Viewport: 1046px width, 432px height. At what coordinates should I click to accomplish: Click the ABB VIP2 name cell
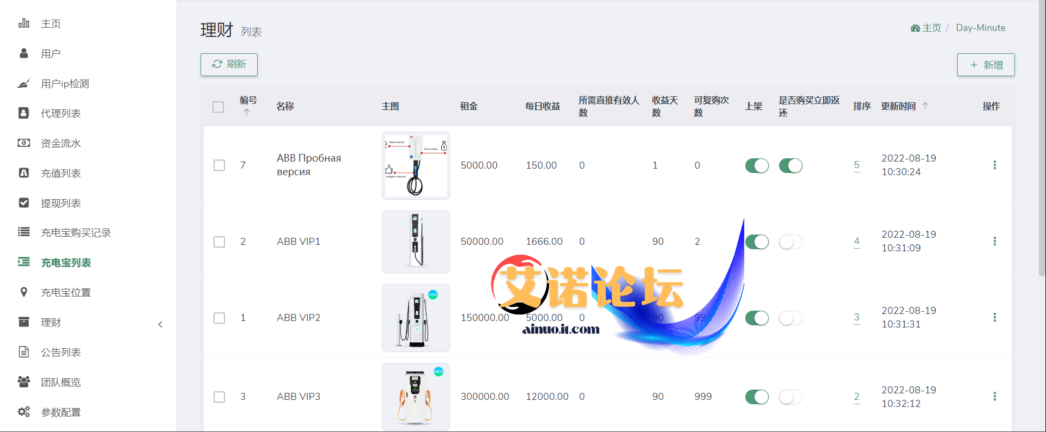coord(299,318)
